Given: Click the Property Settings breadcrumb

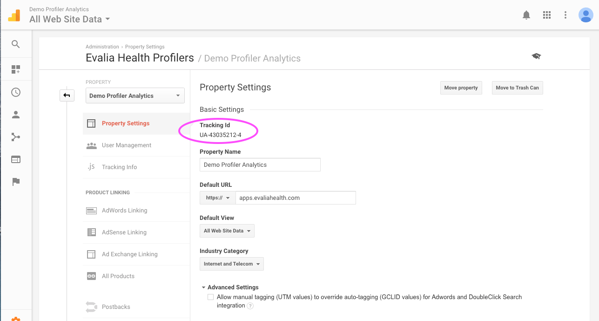Looking at the screenshot, I should [x=145, y=47].
